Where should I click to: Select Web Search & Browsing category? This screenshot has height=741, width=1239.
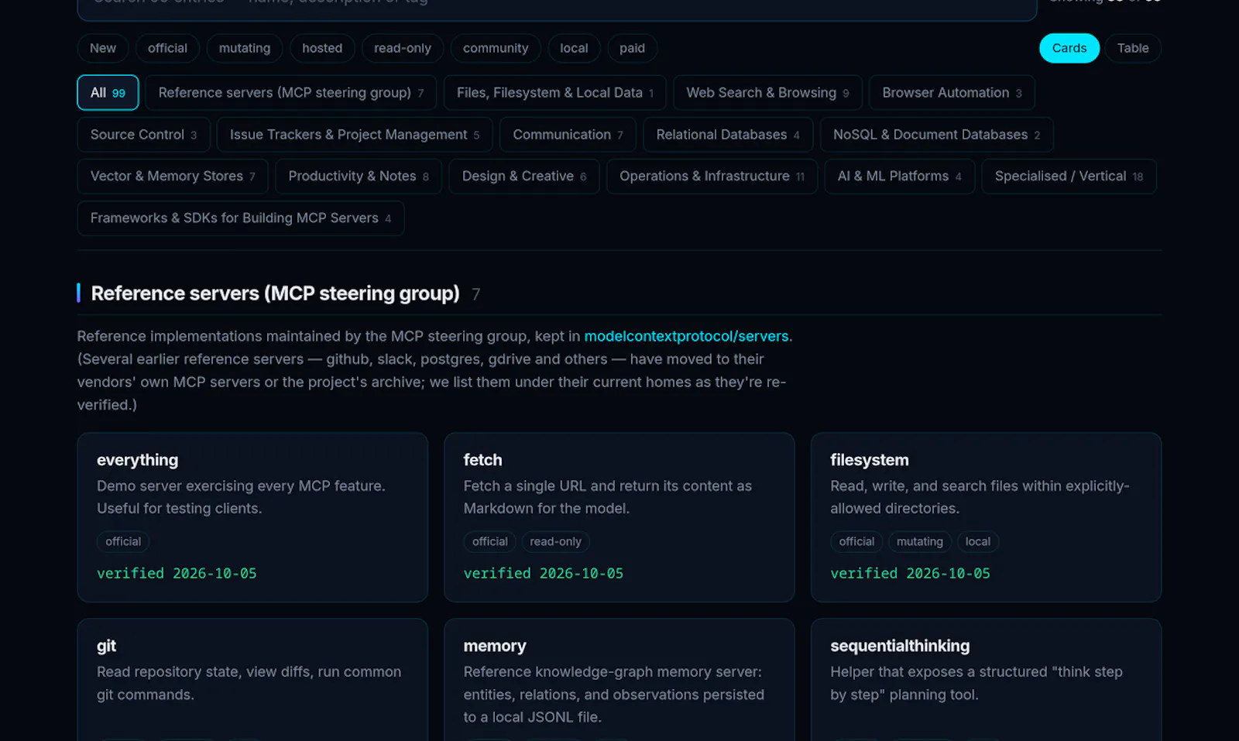pyautogui.click(x=767, y=93)
